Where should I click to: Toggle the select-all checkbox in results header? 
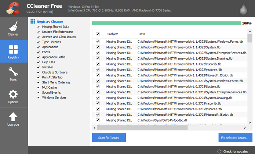98,34
